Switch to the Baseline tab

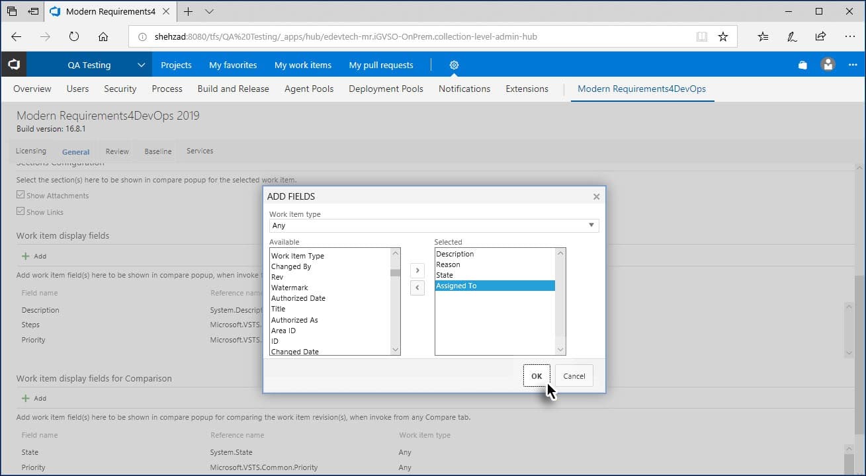point(158,151)
